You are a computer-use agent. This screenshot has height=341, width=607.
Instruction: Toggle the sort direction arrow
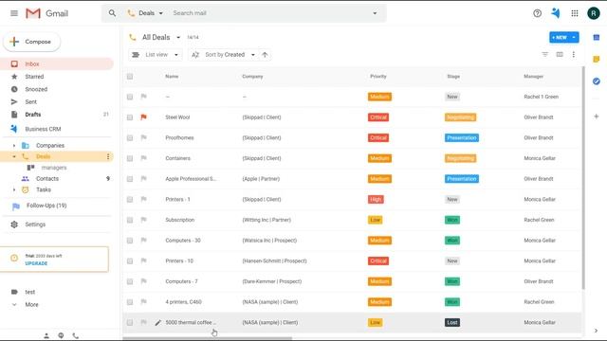[x=265, y=55]
